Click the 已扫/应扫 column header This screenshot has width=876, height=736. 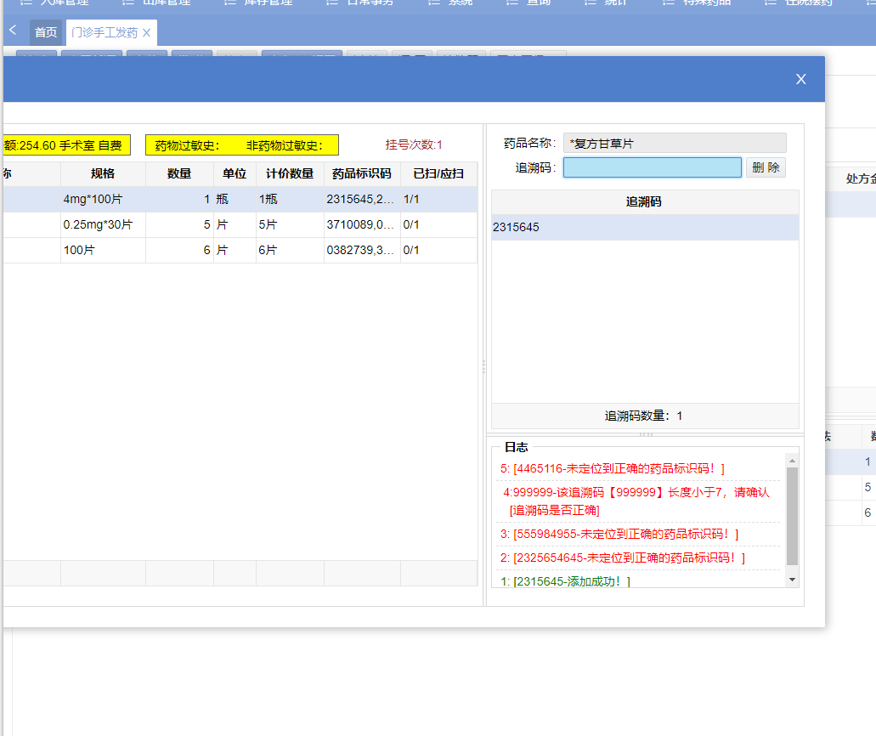click(438, 173)
